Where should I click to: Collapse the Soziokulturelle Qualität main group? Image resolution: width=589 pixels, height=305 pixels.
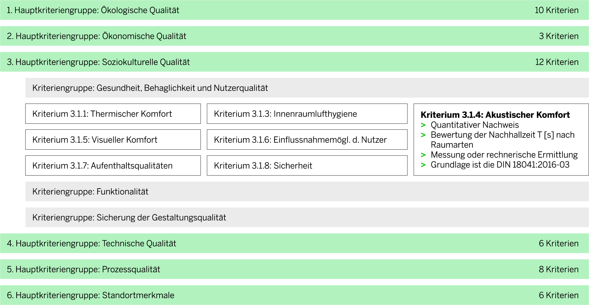pyautogui.click(x=294, y=62)
